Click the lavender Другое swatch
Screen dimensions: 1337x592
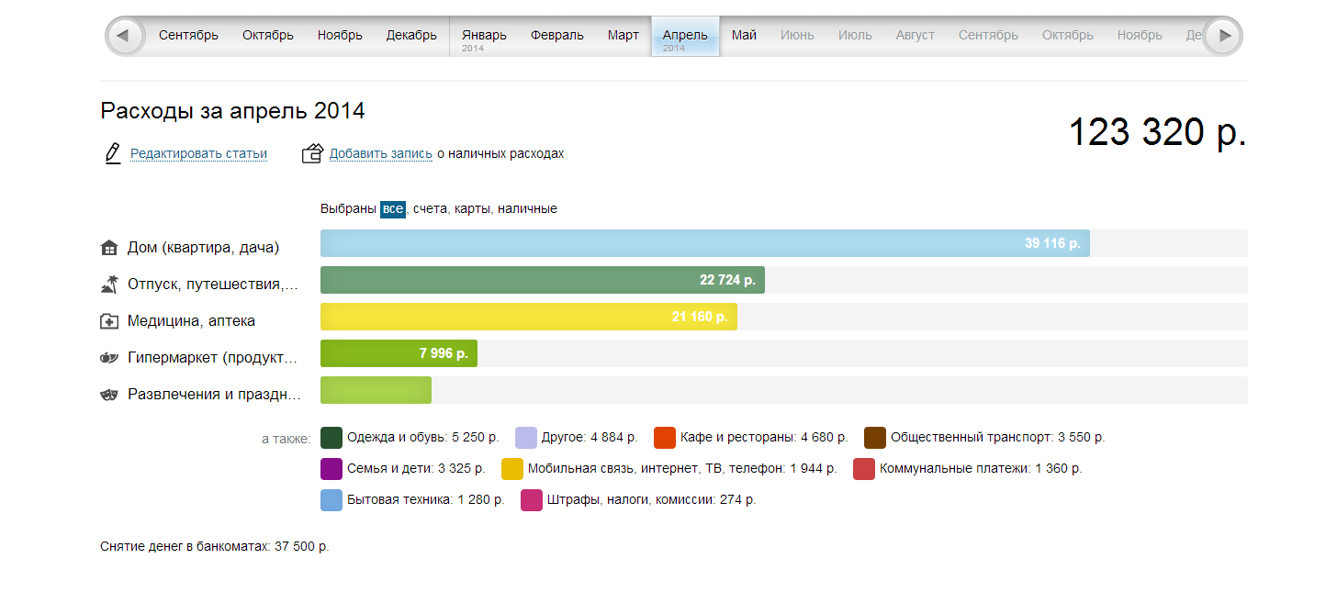coord(526,438)
